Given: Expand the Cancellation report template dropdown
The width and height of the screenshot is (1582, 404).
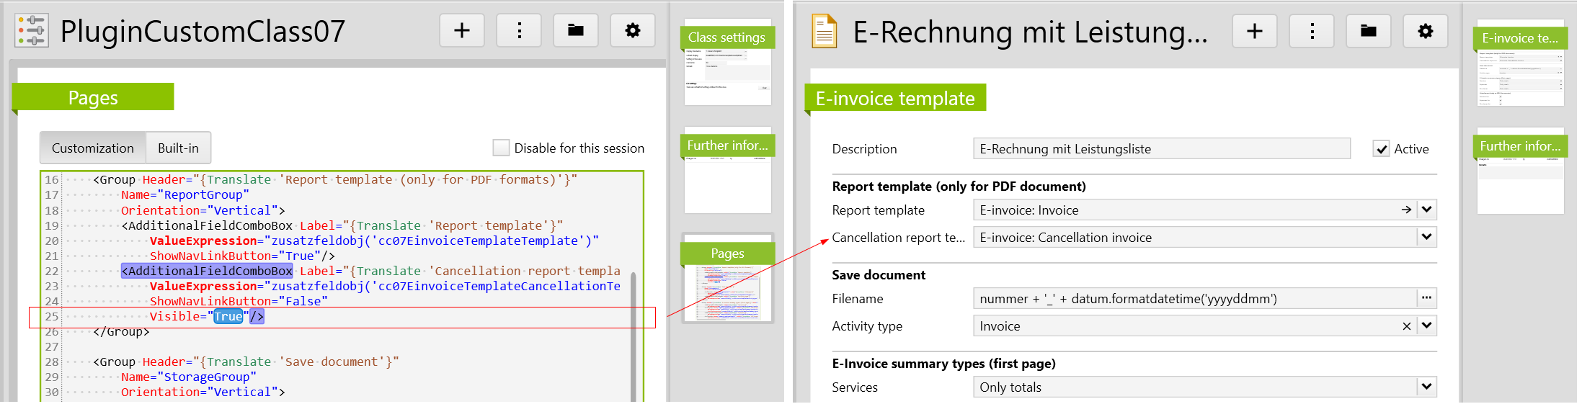Looking at the screenshot, I should click(x=1426, y=238).
